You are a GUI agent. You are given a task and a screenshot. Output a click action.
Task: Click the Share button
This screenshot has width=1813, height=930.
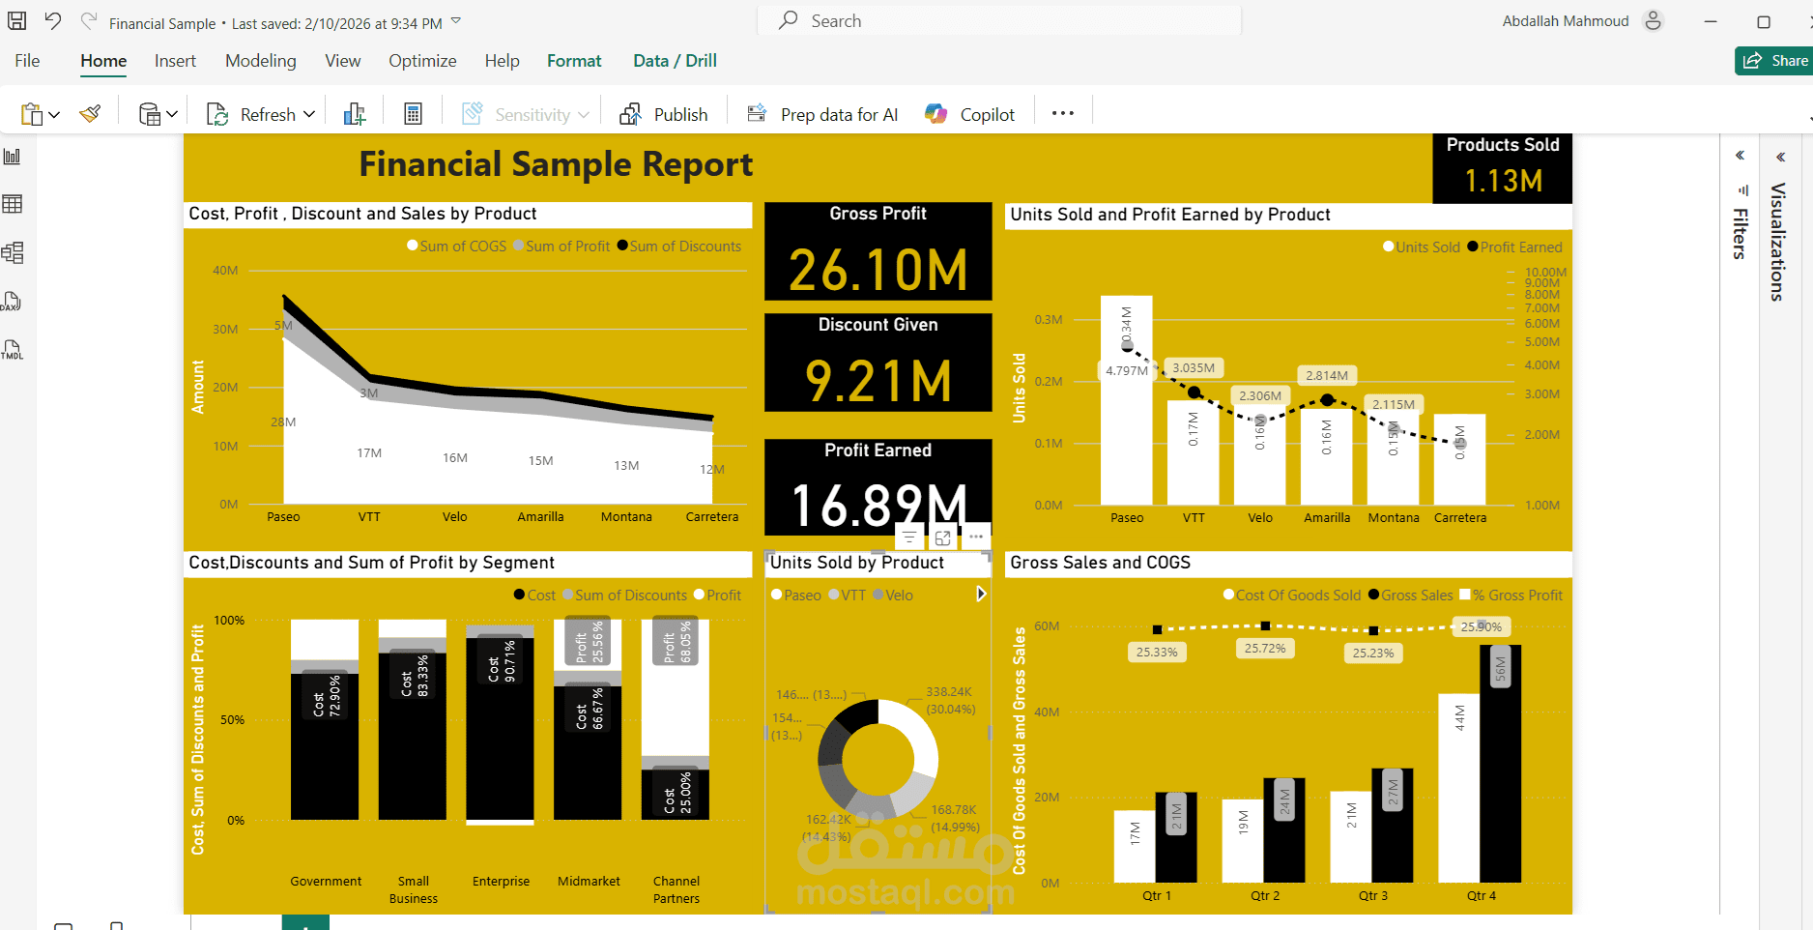[x=1776, y=60]
